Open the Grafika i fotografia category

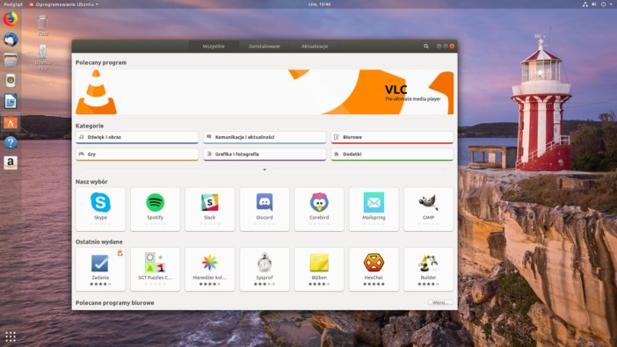[265, 155]
